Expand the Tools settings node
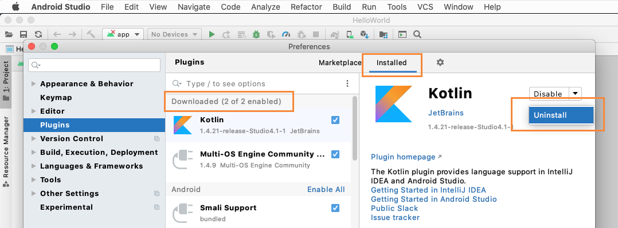The height and width of the screenshot is (228, 618). pos(33,180)
